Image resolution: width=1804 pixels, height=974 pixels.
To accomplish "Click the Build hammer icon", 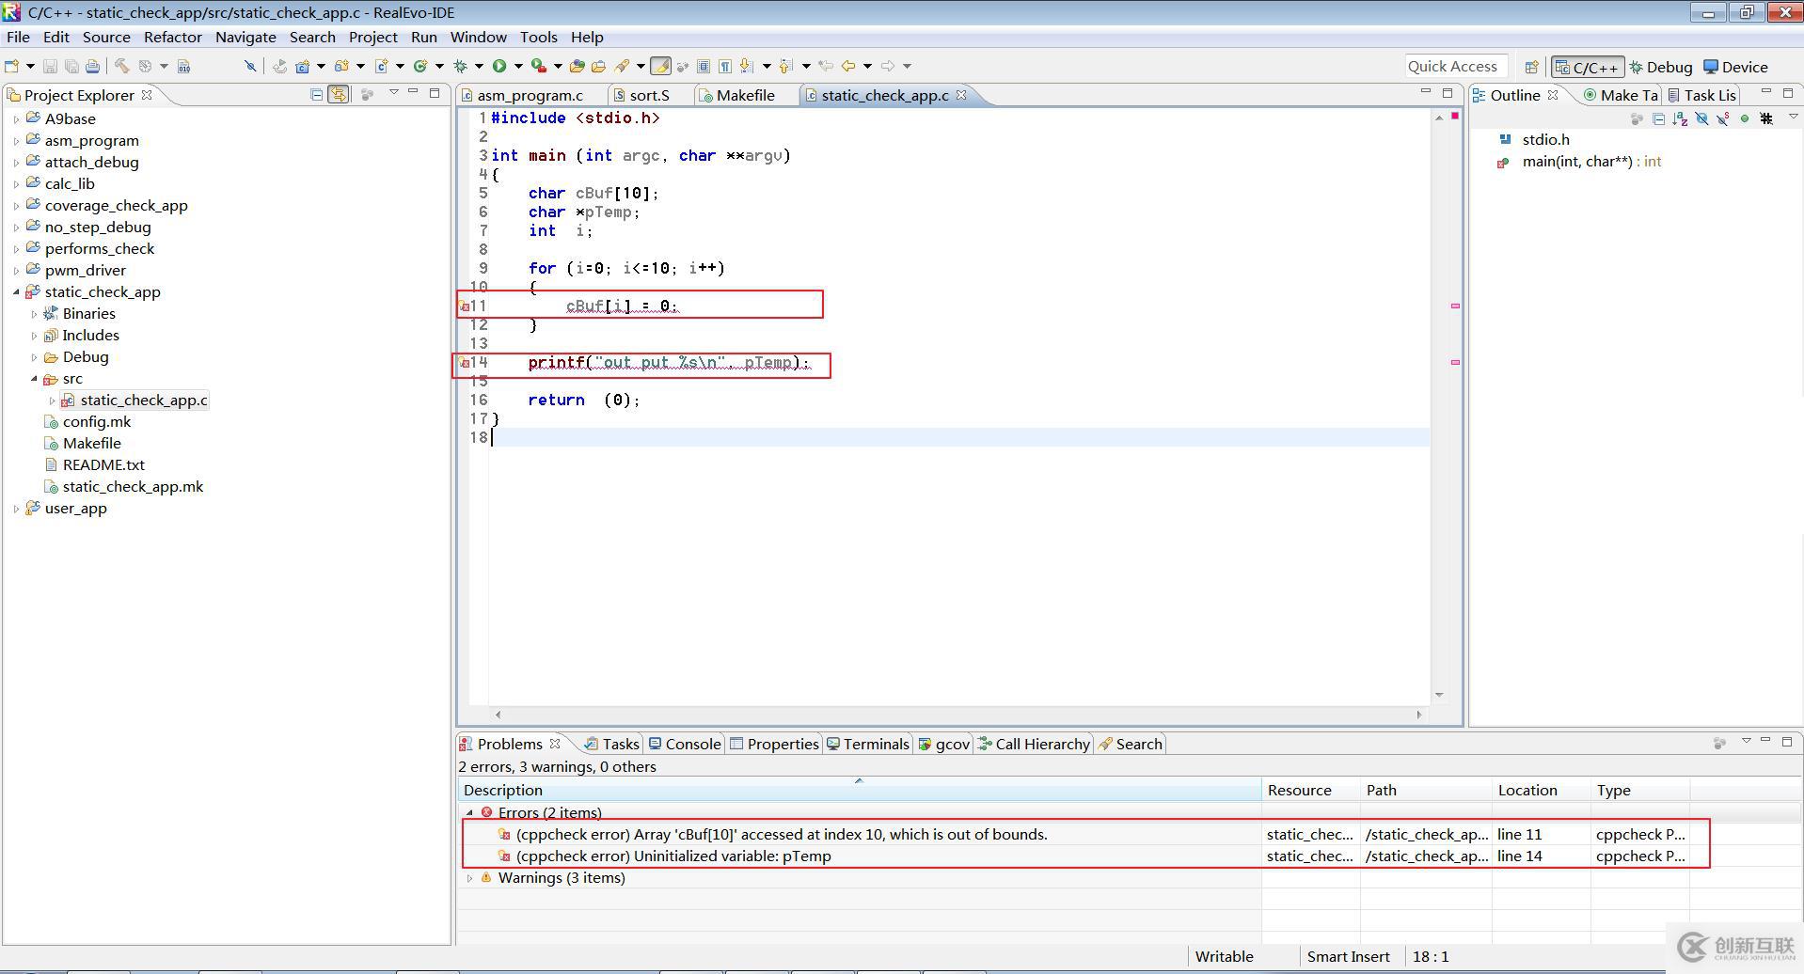I will (121, 66).
